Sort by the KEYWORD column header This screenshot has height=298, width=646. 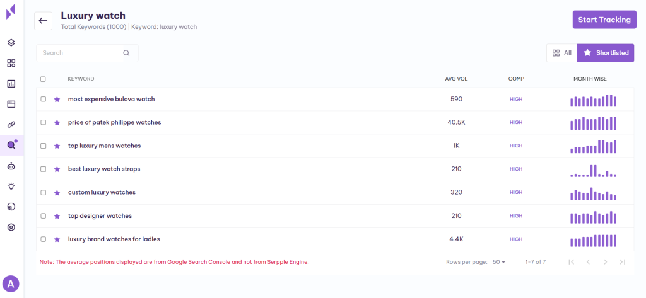pyautogui.click(x=81, y=79)
